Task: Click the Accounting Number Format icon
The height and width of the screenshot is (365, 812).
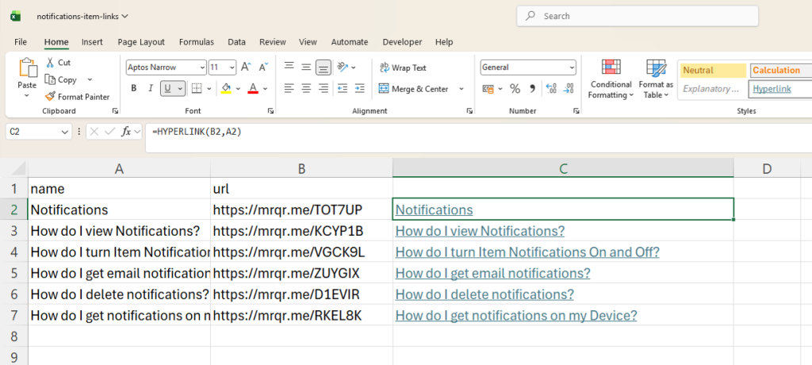Action: [x=488, y=89]
